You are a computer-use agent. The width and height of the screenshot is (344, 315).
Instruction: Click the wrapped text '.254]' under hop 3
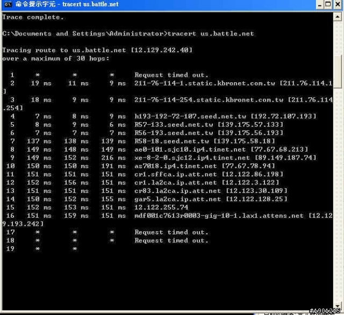pos(13,108)
